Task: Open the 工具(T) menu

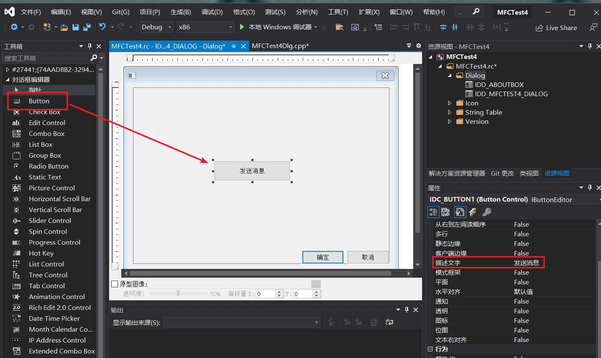Action: coord(338,12)
